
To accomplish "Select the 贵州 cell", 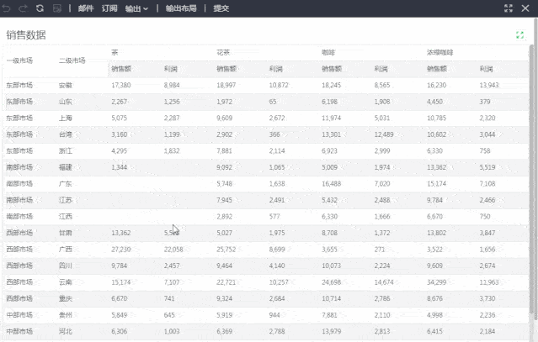I will [x=65, y=315].
